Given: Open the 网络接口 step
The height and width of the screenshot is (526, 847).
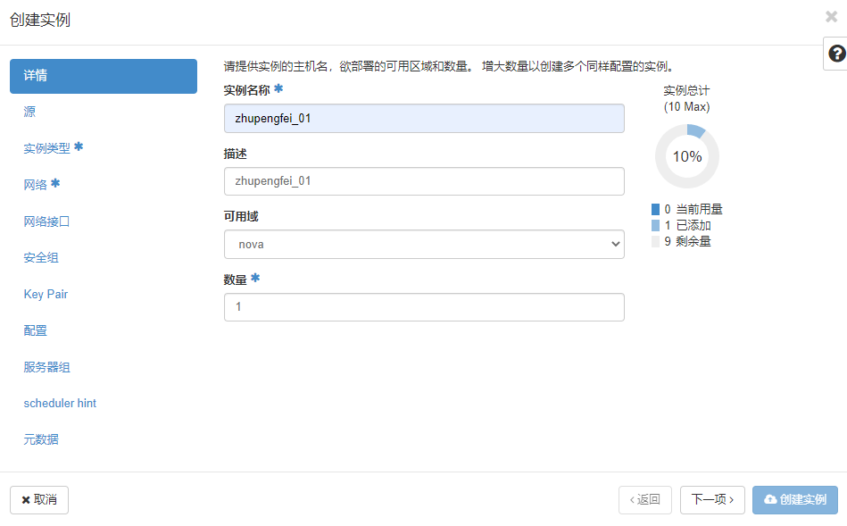Looking at the screenshot, I should pos(46,221).
